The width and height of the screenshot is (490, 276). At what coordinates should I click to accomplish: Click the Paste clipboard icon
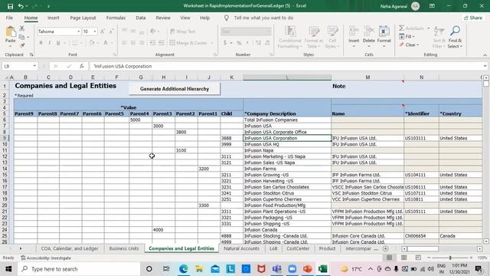click(x=10, y=32)
